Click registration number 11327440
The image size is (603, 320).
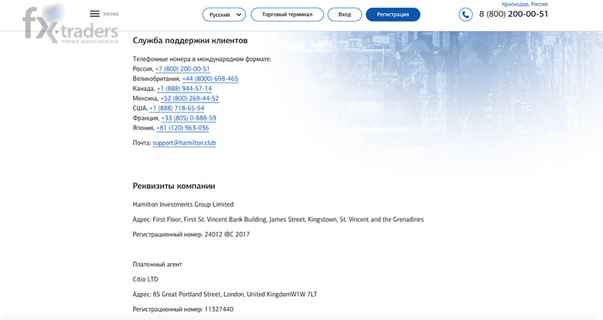point(219,309)
